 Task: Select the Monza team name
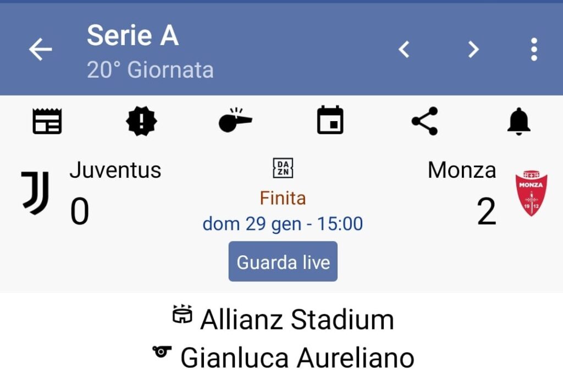click(x=462, y=171)
